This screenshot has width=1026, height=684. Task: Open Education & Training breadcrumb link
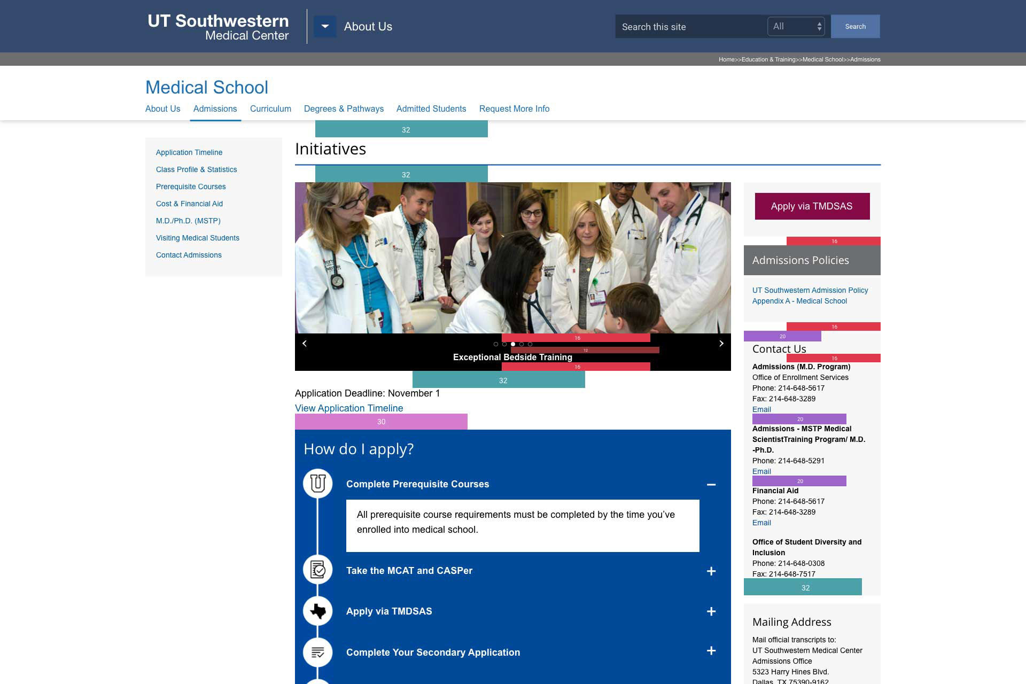pos(768,60)
